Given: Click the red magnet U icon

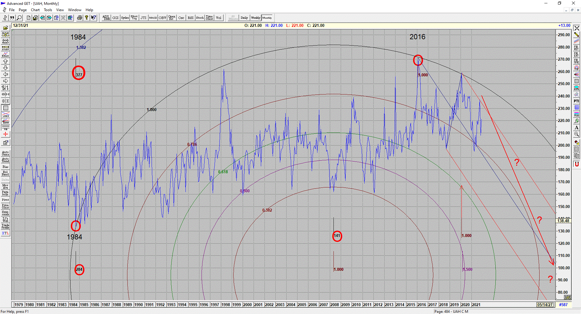Looking at the screenshot, I should point(576,164).
